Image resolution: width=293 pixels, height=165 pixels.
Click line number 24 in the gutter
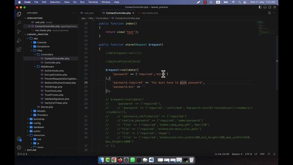coord(86,82)
